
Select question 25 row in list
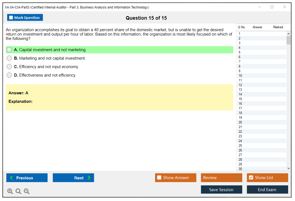[240, 145]
